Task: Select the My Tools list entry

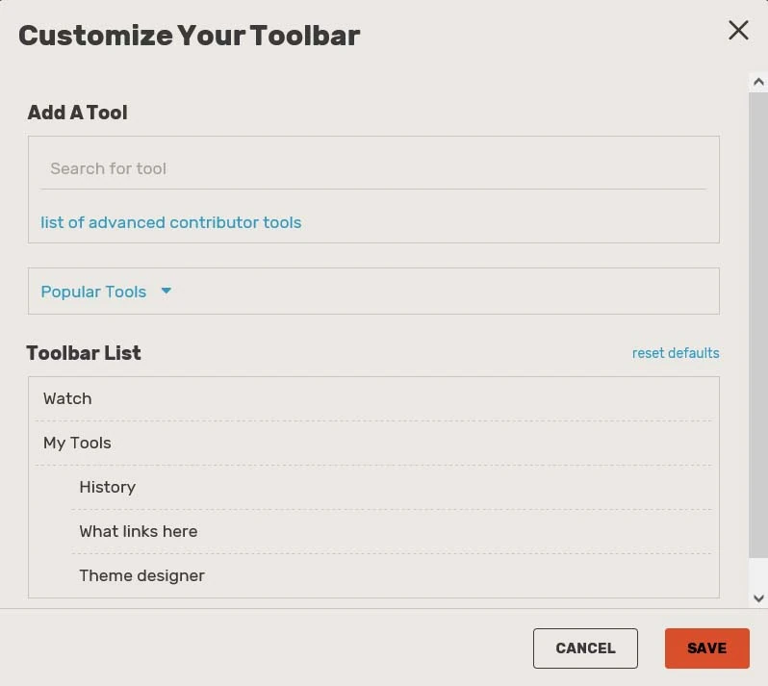Action: 77,443
